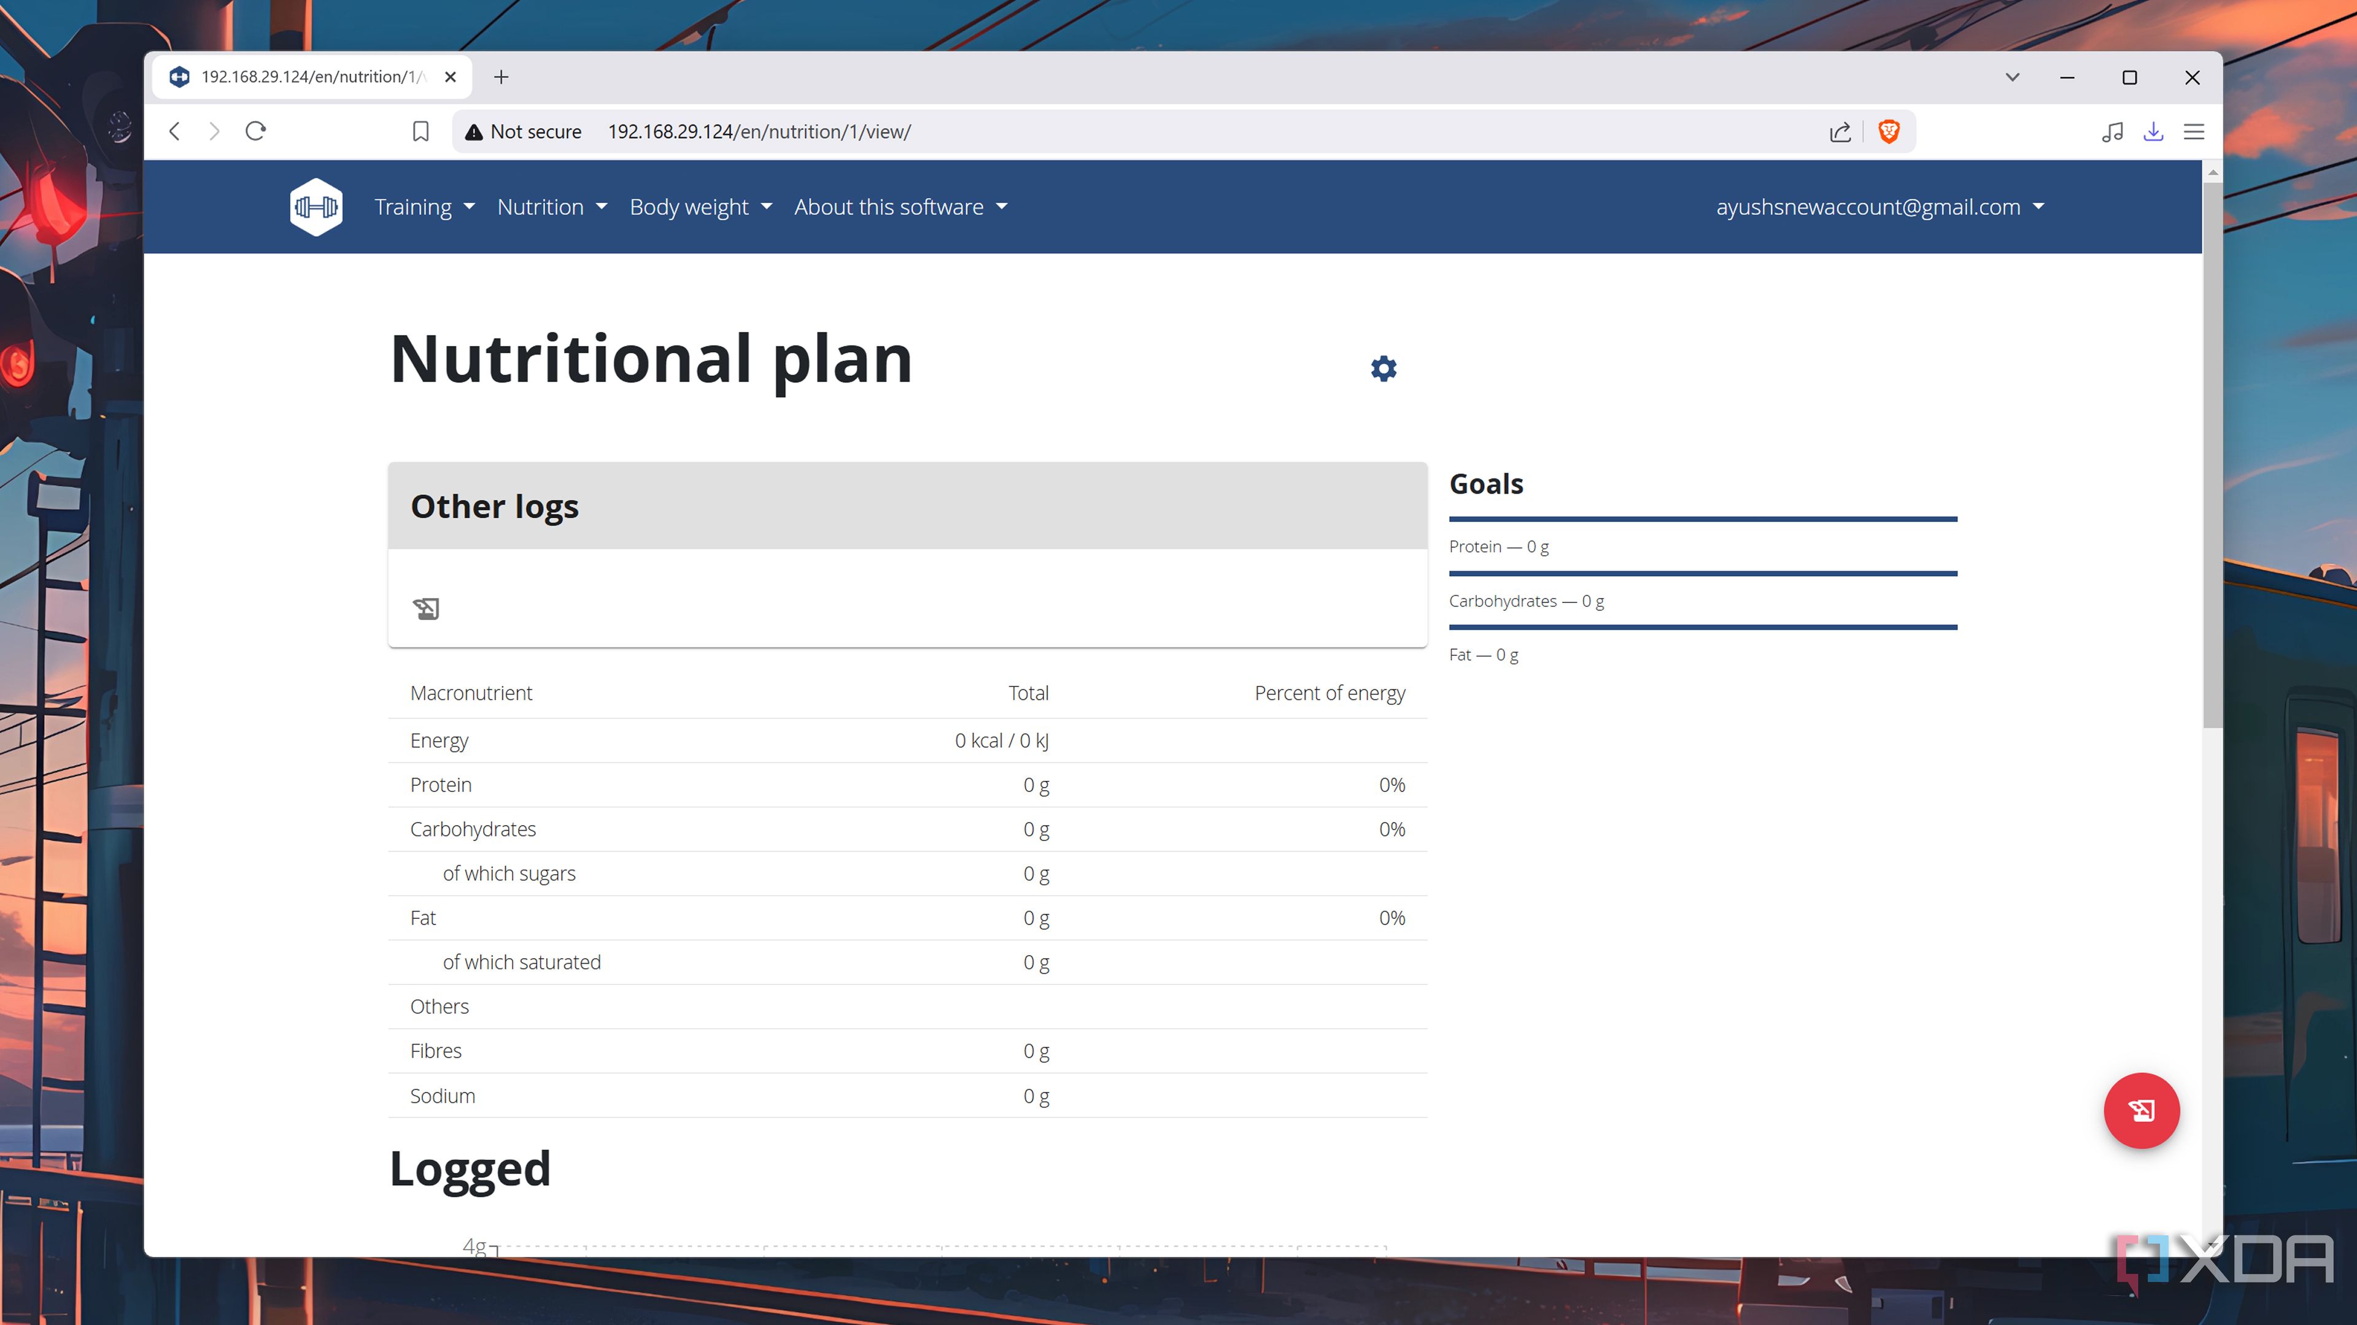Click the Fibres row label
Screen dimensions: 2357x1325
[x=436, y=1051]
